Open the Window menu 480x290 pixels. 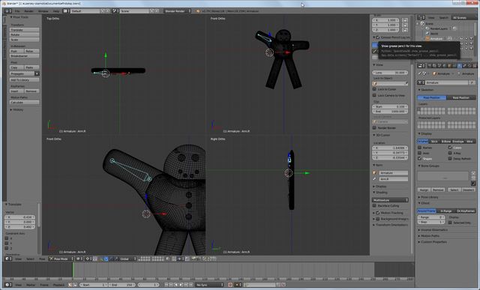coord(43,11)
